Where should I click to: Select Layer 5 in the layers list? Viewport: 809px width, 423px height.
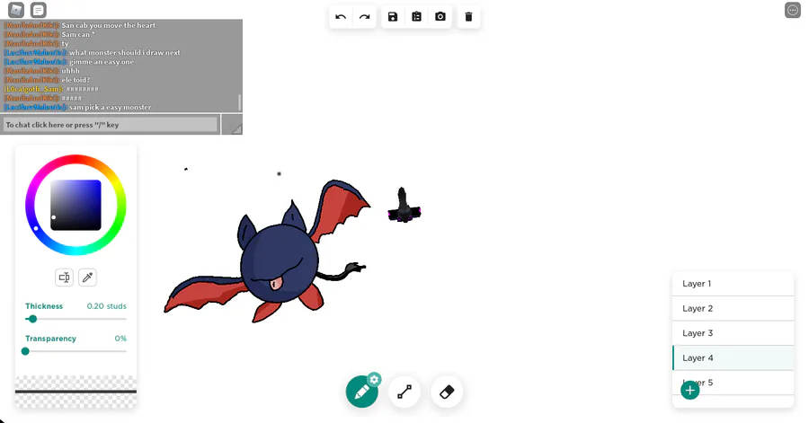pos(733,383)
